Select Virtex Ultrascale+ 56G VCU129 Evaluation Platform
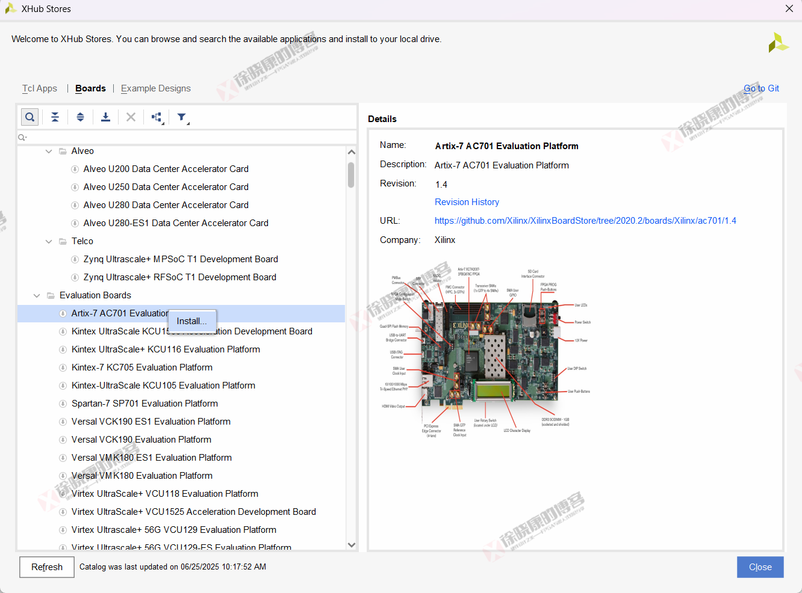 click(174, 530)
